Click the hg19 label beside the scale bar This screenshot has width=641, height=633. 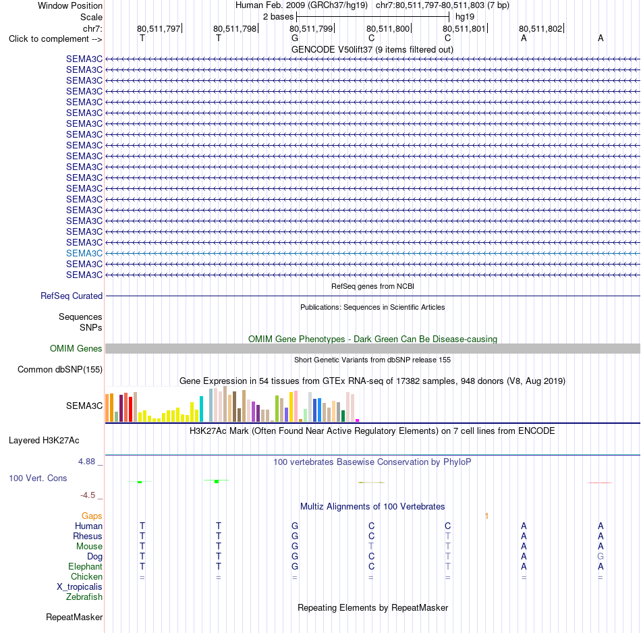pos(465,17)
